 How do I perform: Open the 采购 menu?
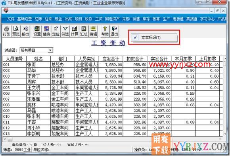(x=126, y=19)
